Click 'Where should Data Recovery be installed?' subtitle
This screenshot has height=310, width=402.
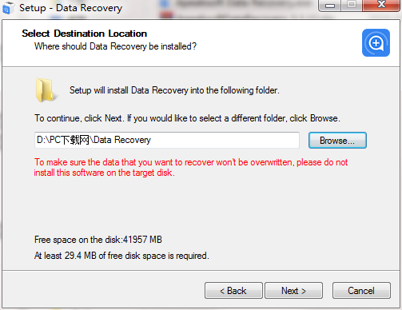[115, 46]
